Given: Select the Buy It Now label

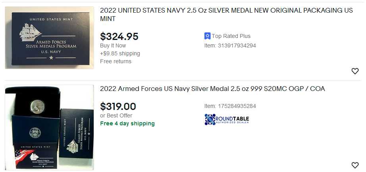Looking at the screenshot, I should (x=113, y=45).
